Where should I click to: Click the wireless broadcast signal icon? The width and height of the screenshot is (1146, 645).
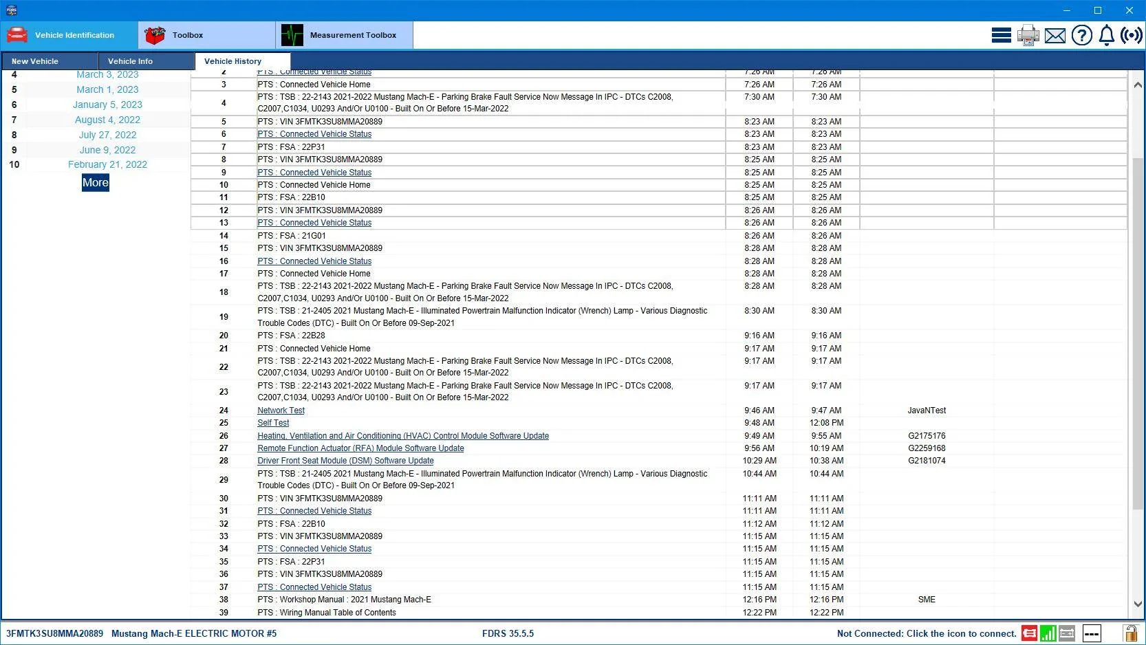(1132, 35)
